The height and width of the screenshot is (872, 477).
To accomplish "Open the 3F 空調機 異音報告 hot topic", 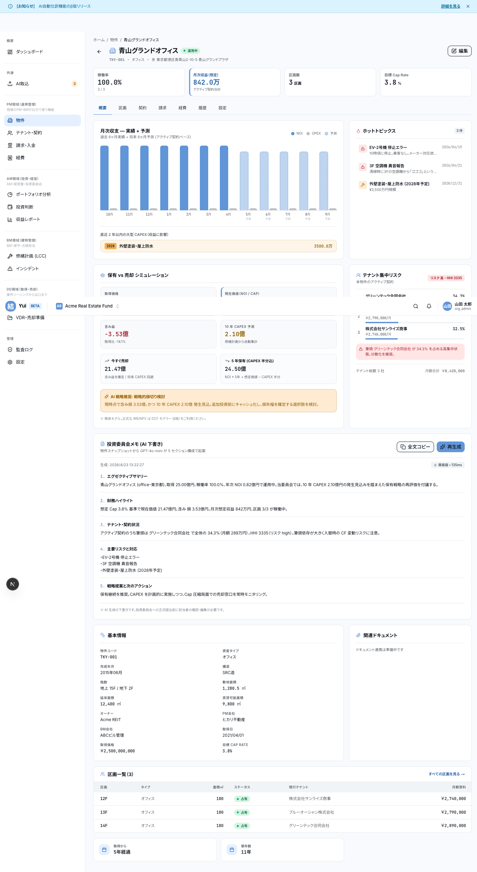I will tap(410, 168).
